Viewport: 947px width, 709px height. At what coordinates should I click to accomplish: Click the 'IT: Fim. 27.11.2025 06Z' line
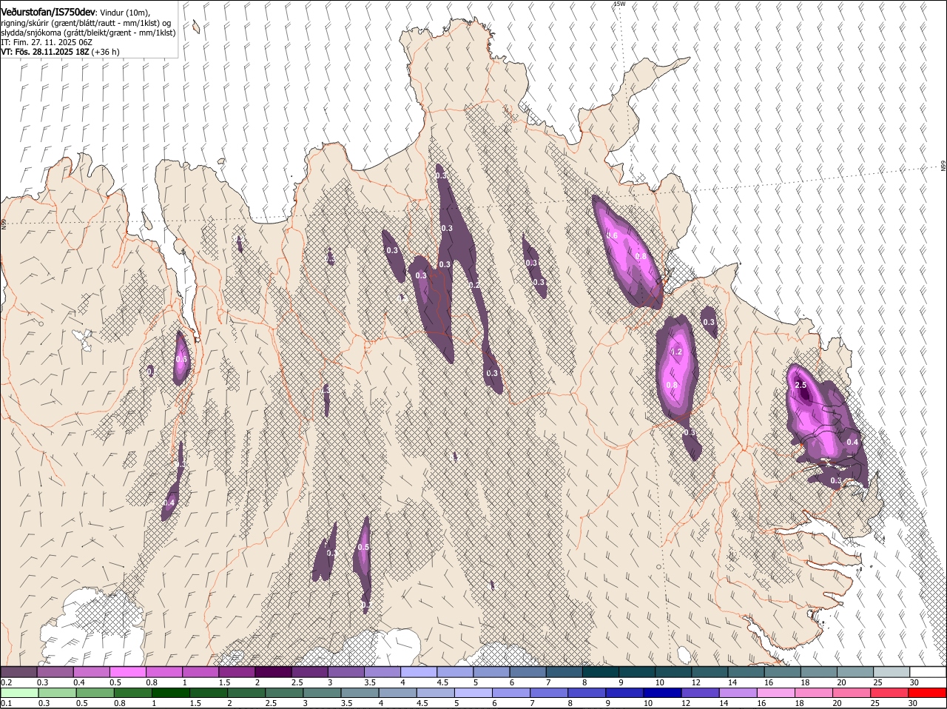pyautogui.click(x=47, y=42)
